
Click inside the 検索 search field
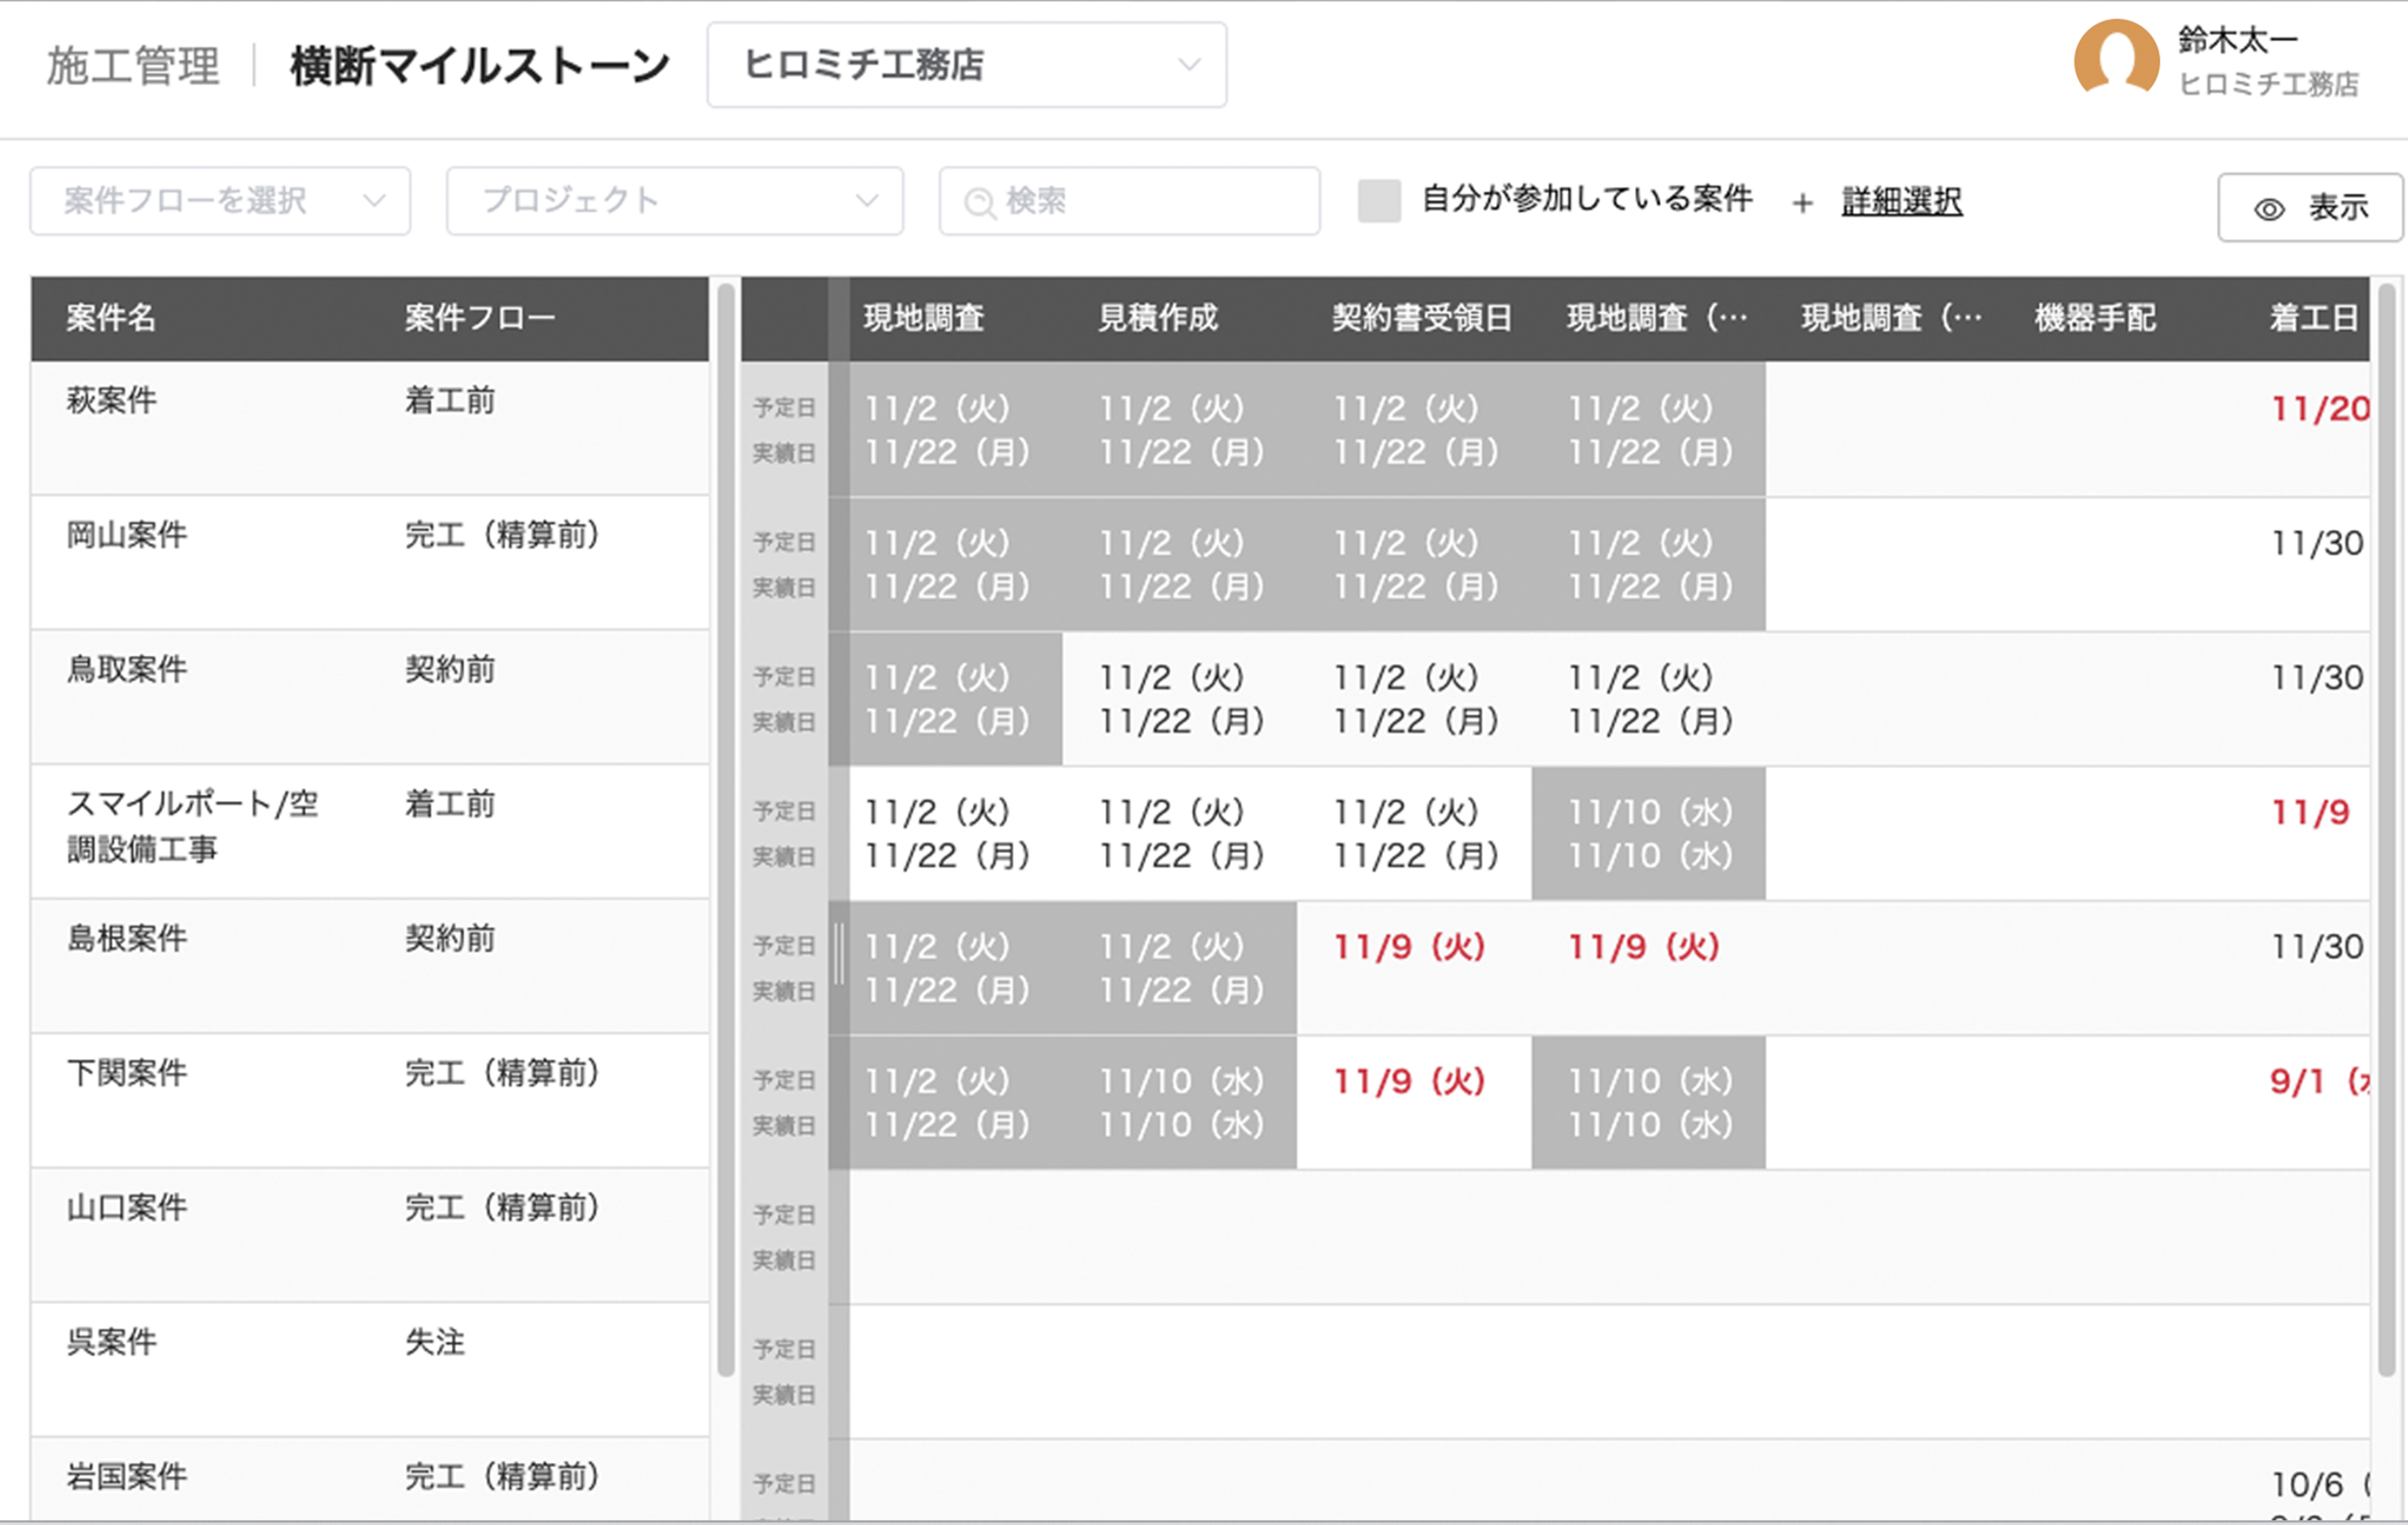(x=1129, y=201)
